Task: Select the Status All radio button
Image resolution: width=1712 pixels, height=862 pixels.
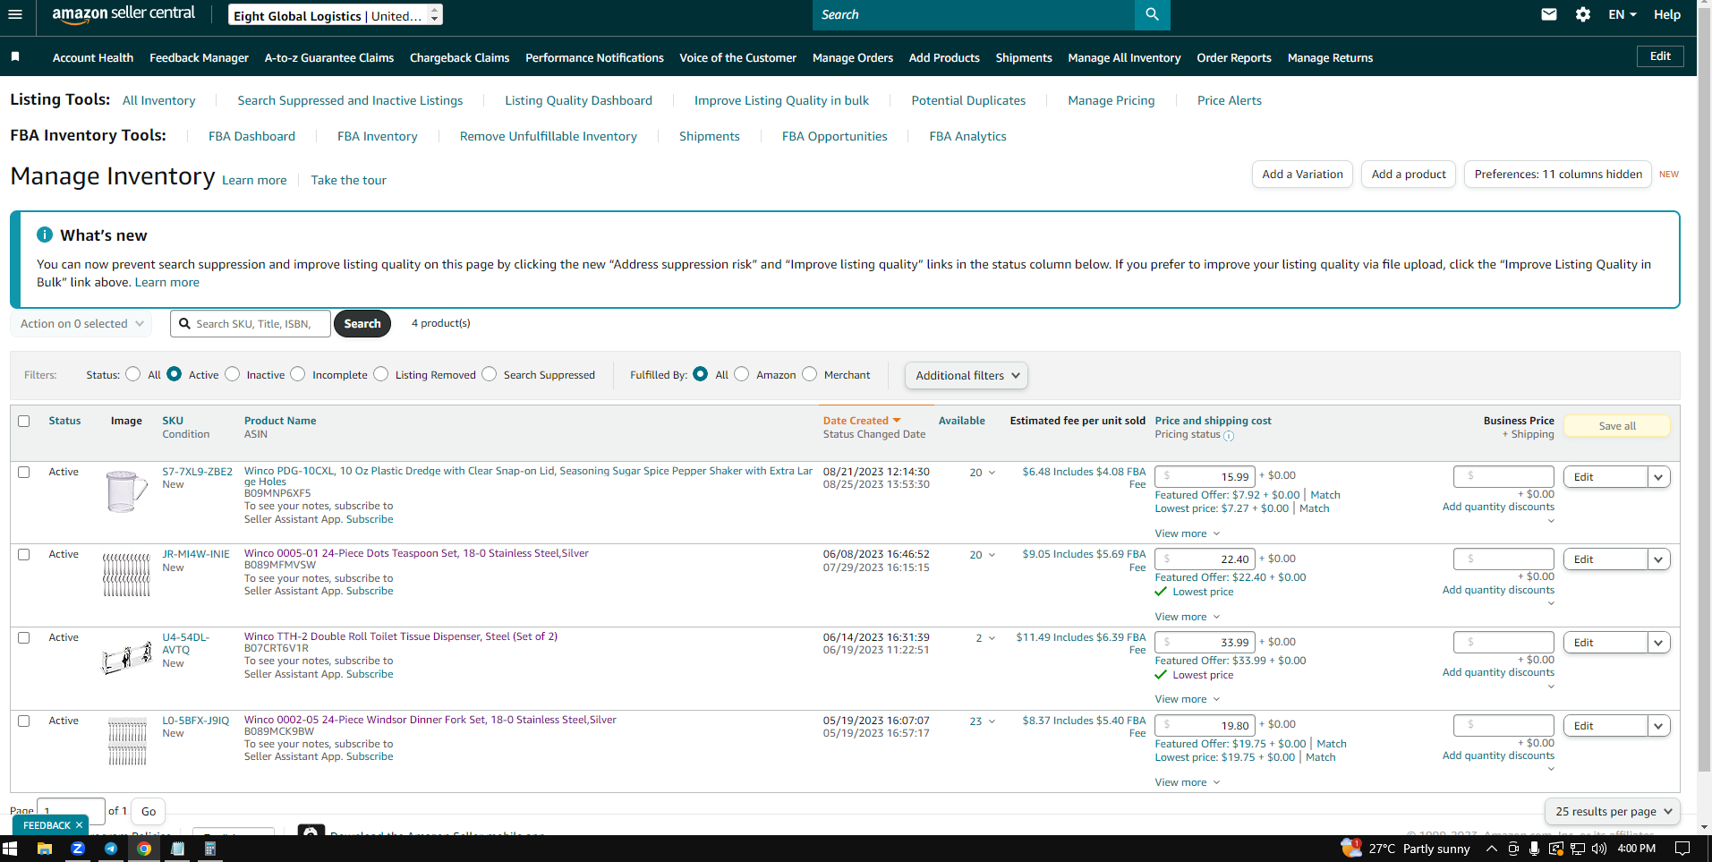Action: (x=133, y=374)
